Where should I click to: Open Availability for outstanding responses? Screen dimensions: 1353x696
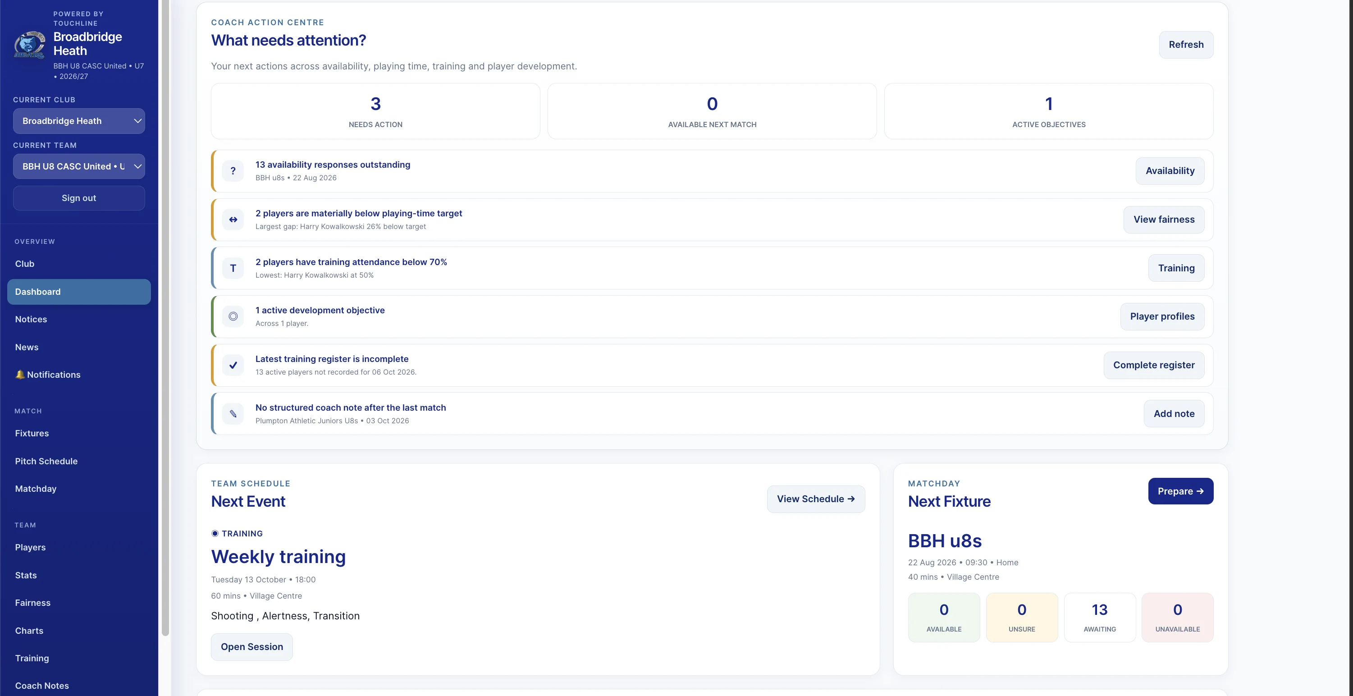(1170, 171)
